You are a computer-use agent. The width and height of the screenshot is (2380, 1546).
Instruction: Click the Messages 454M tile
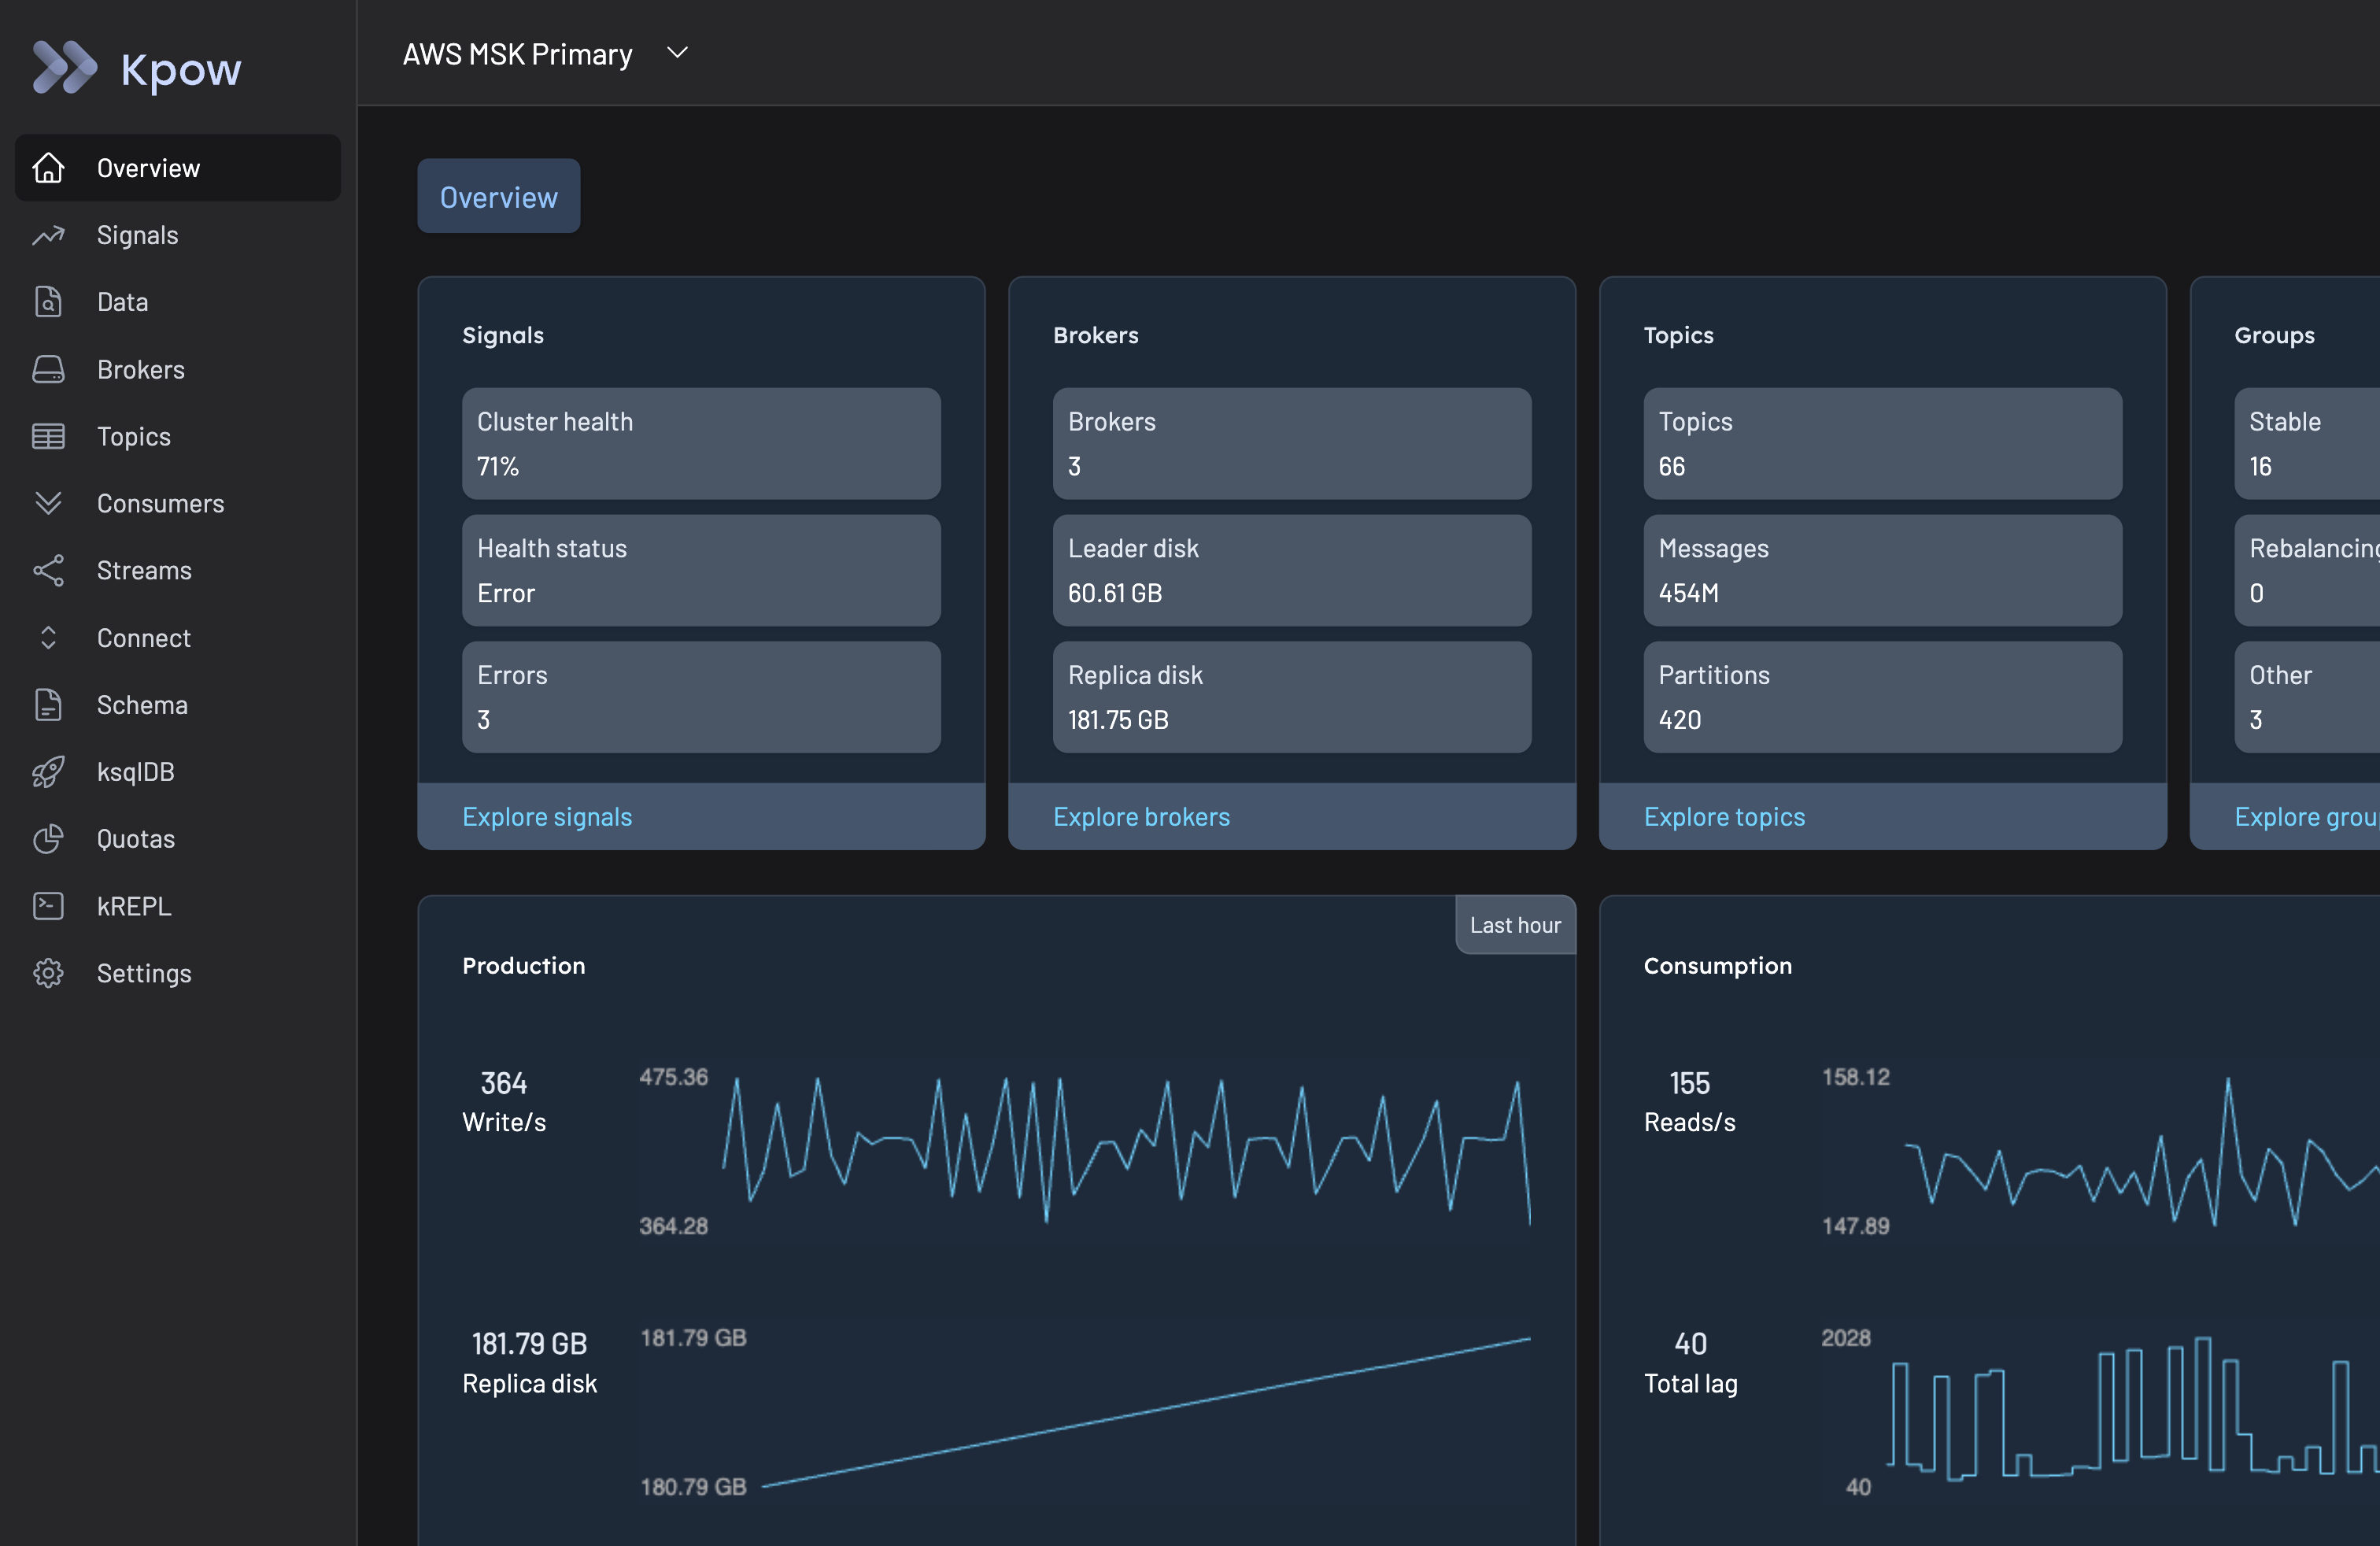pyautogui.click(x=1882, y=570)
